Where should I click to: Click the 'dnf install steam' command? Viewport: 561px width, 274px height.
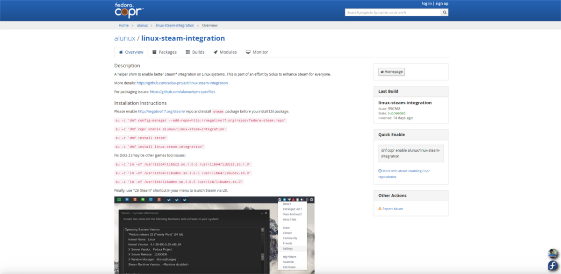(141, 138)
